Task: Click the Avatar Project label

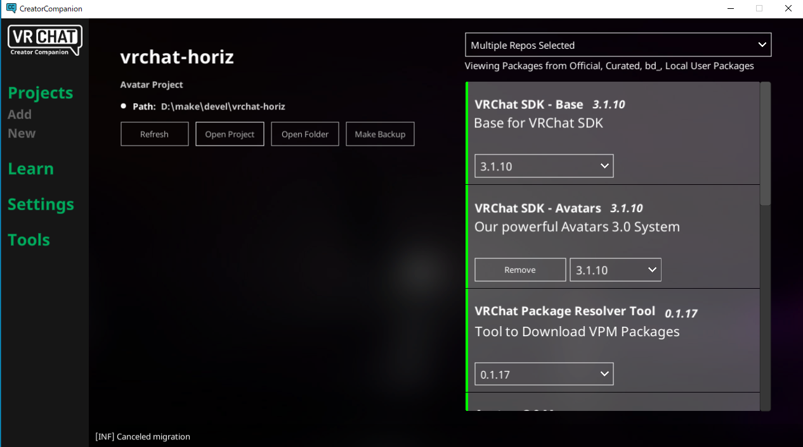Action: (152, 85)
